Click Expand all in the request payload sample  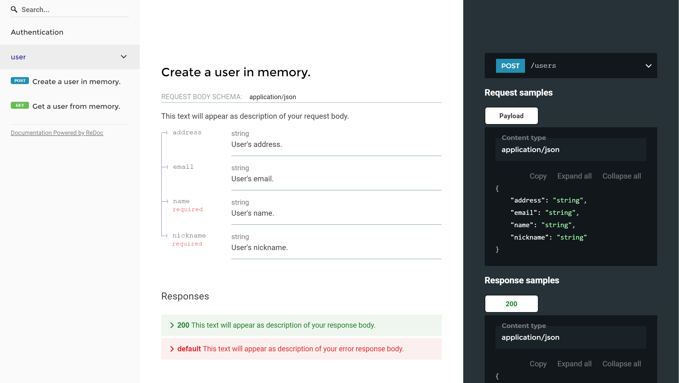pos(574,176)
